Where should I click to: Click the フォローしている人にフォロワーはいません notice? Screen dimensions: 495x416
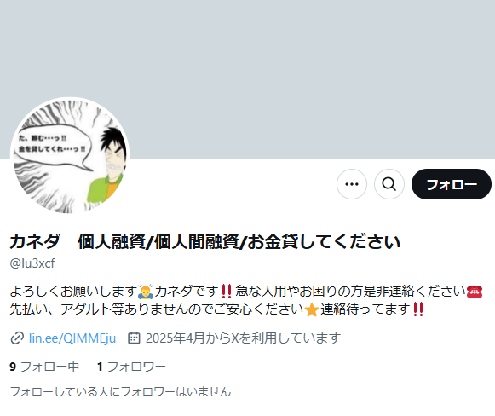click(120, 391)
